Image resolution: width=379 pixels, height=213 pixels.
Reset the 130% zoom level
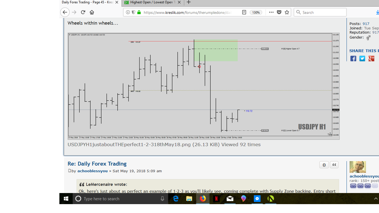pyautogui.click(x=256, y=12)
